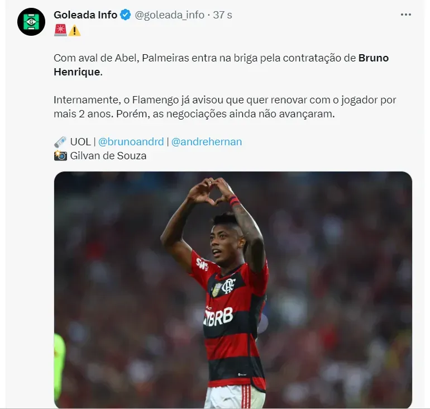The height and width of the screenshot is (409, 430).
Task: Click the red siren emoji
Action: point(60,30)
